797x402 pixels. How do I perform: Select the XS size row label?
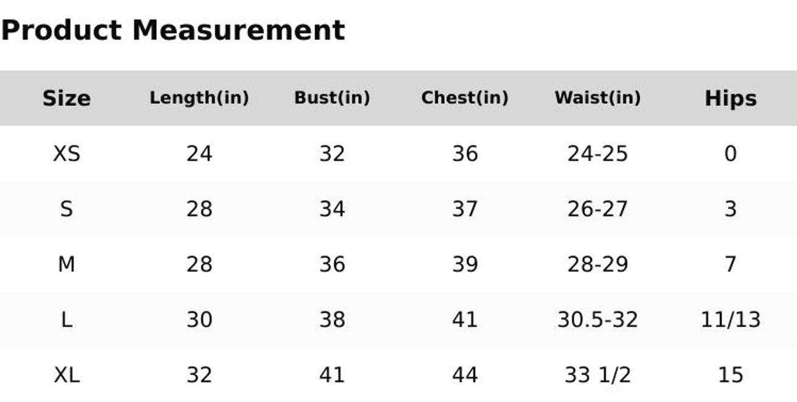point(66,153)
